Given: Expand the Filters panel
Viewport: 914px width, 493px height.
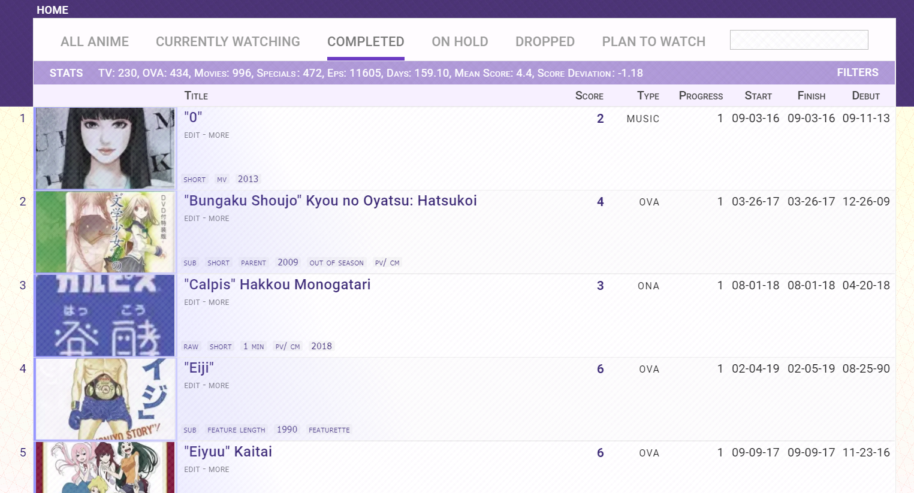Looking at the screenshot, I should [857, 72].
